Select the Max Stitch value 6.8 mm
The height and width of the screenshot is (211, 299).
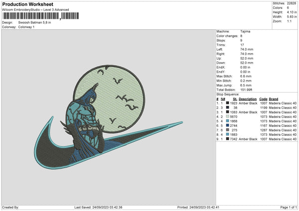(x=246, y=76)
